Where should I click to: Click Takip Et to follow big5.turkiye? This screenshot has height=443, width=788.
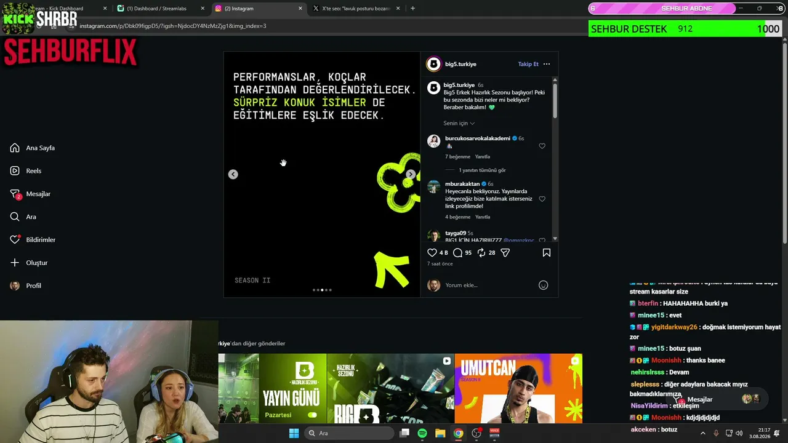[x=528, y=64]
